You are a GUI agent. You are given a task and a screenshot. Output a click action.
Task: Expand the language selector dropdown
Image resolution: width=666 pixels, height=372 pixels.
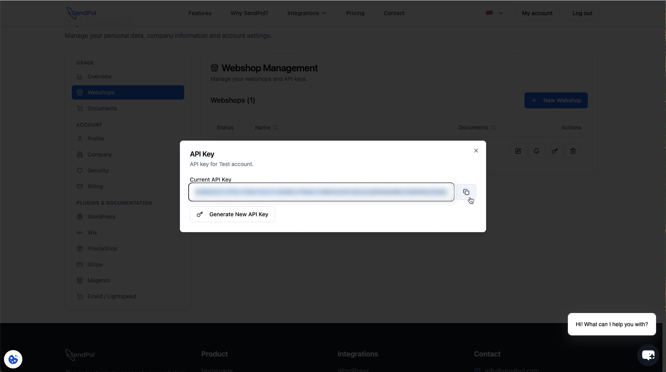click(495, 13)
